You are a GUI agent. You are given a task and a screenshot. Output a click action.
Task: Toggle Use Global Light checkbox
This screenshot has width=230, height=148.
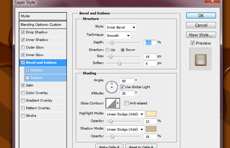(122, 87)
